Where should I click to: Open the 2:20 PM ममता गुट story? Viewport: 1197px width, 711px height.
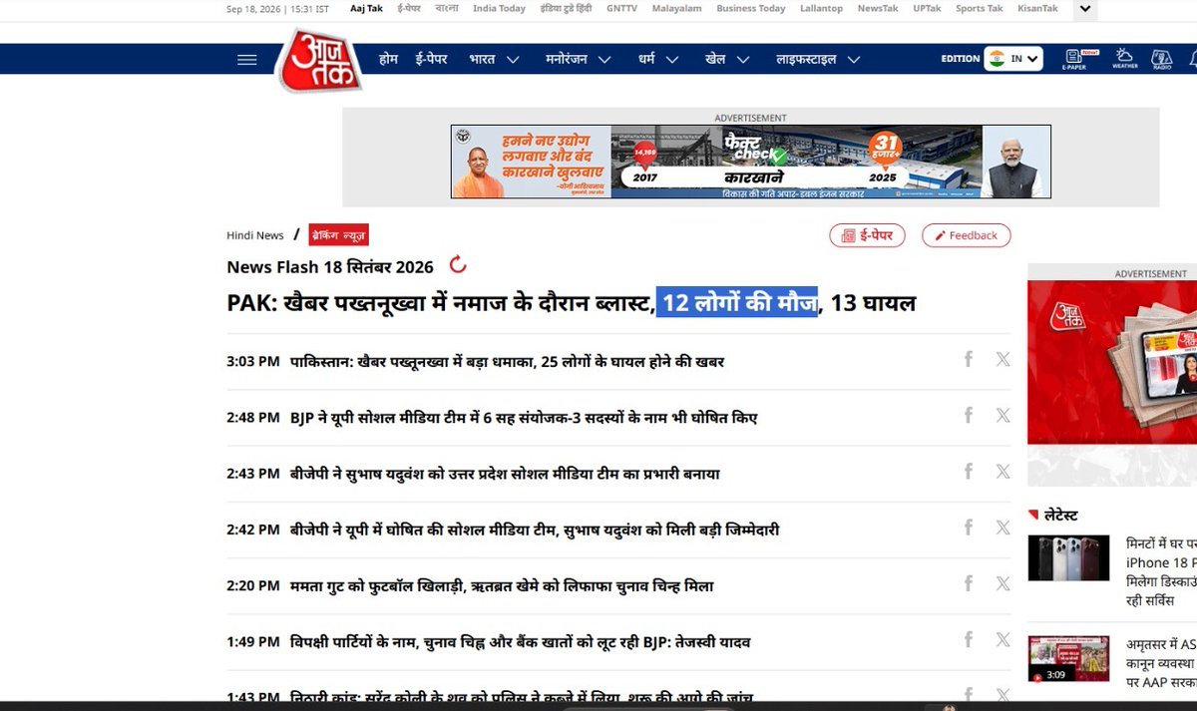click(x=502, y=586)
